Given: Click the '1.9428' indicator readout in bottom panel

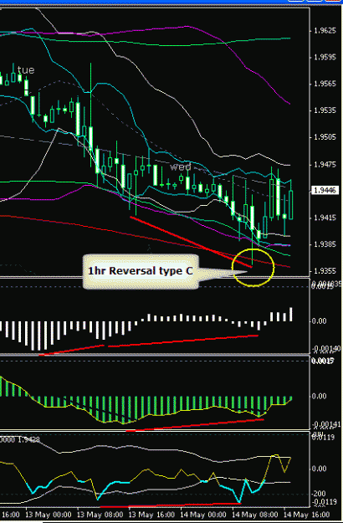Looking at the screenshot, I should point(28,440).
